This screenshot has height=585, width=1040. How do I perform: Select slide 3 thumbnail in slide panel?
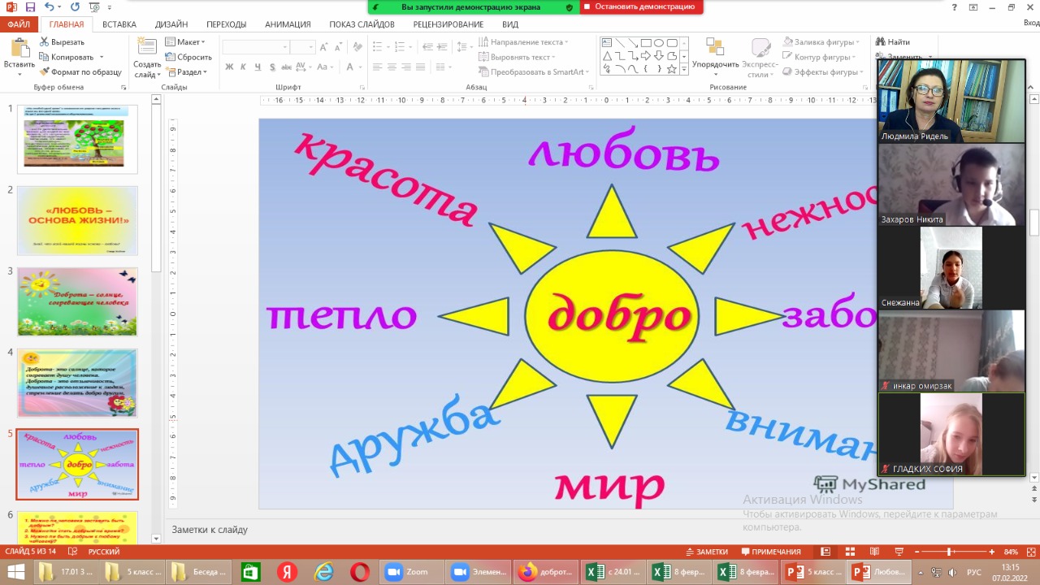[x=77, y=301]
